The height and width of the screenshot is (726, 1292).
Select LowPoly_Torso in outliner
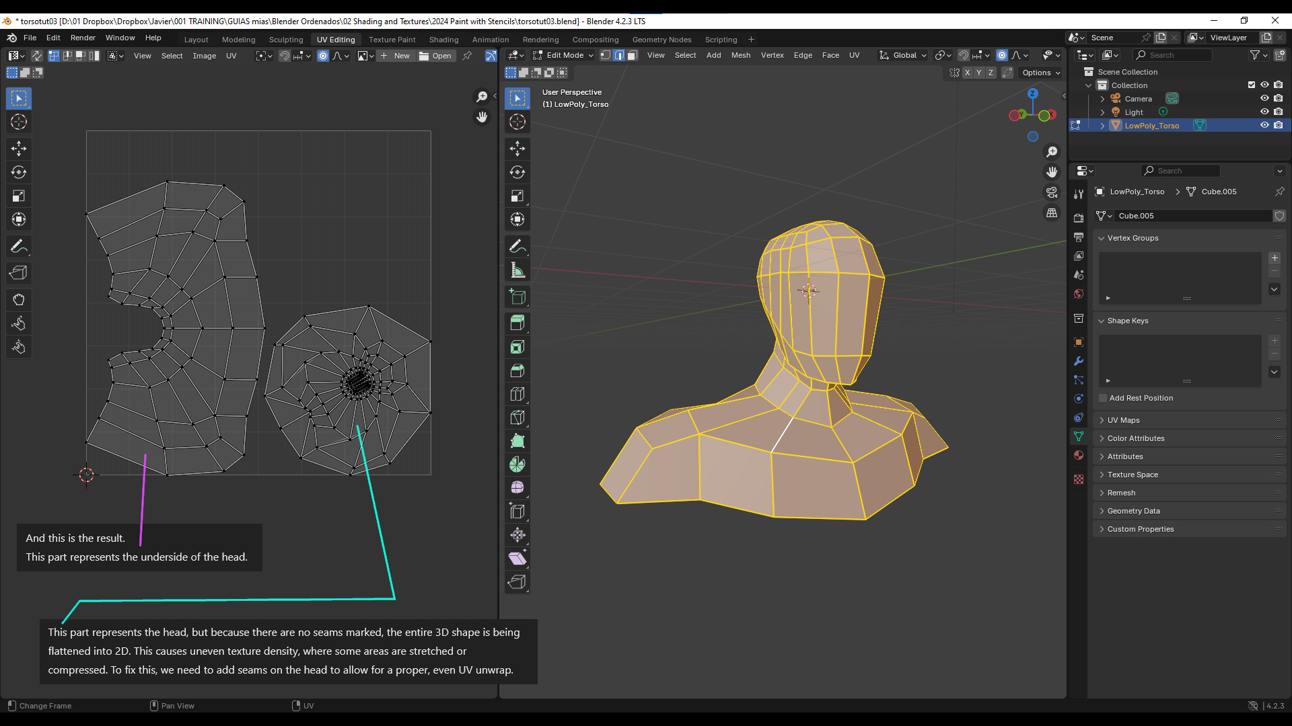(x=1151, y=126)
